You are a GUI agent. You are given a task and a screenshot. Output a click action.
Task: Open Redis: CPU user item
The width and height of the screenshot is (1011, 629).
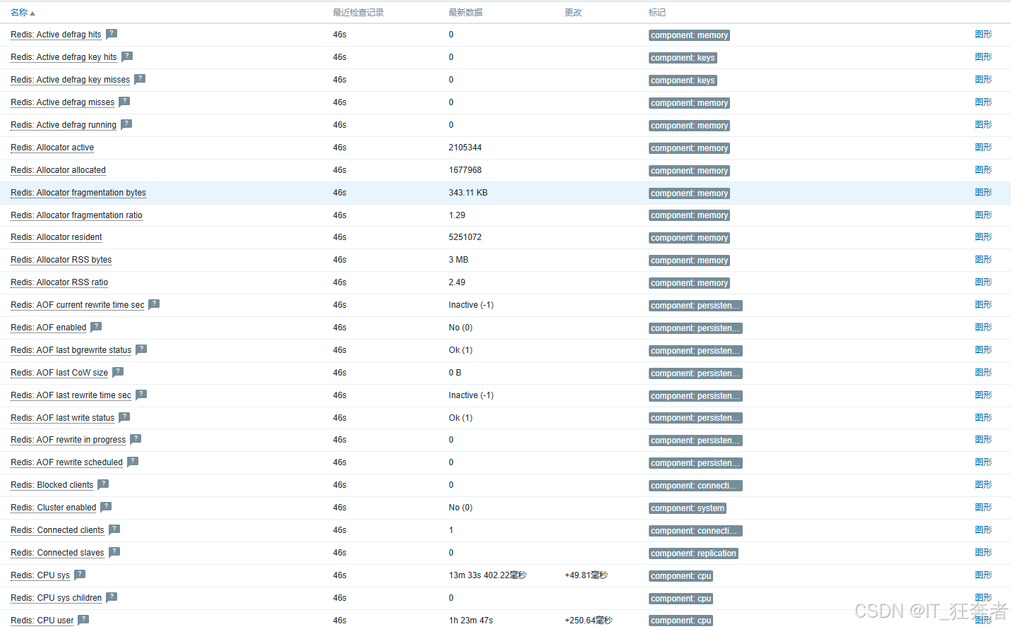(x=42, y=621)
